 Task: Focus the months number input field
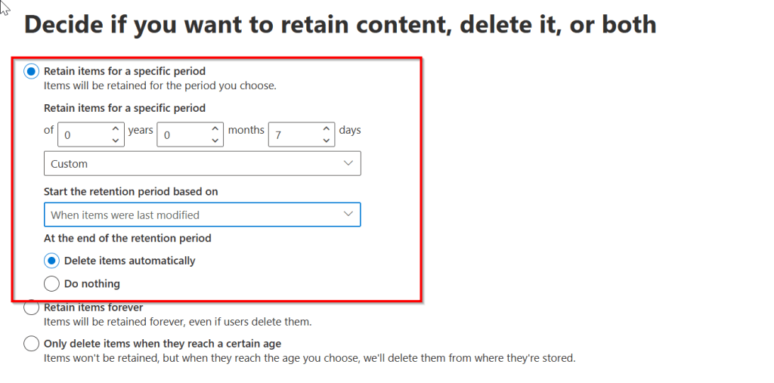click(x=182, y=134)
